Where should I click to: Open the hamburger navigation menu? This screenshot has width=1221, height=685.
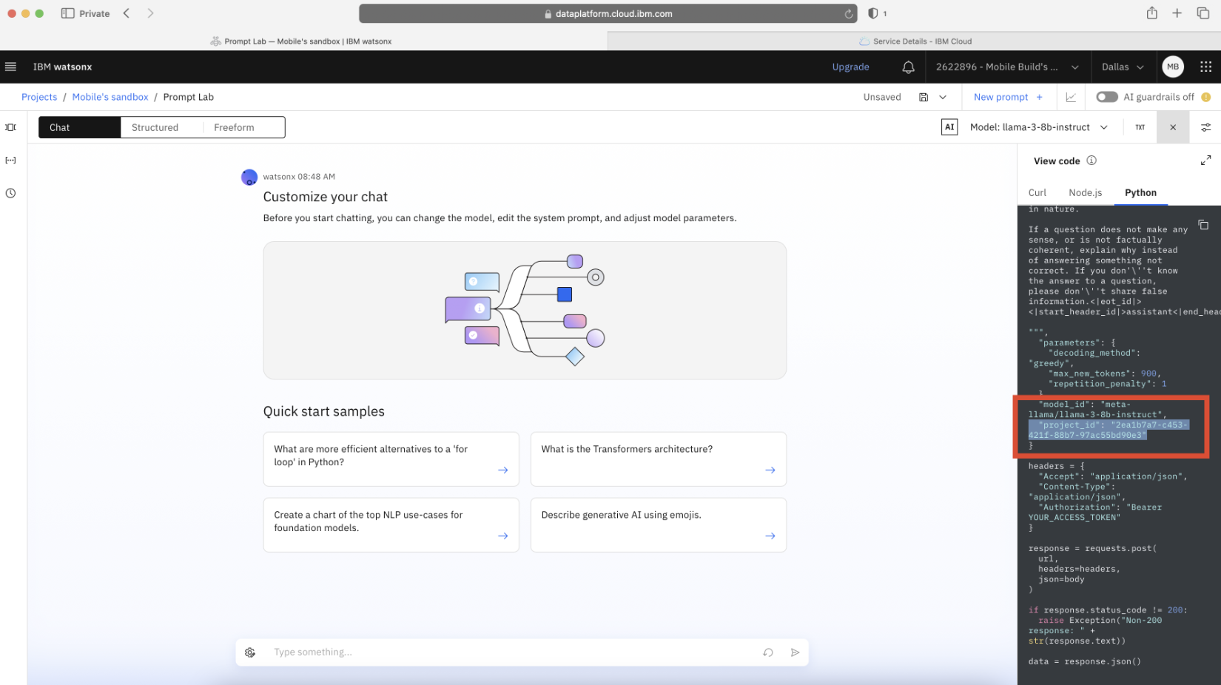pos(10,67)
